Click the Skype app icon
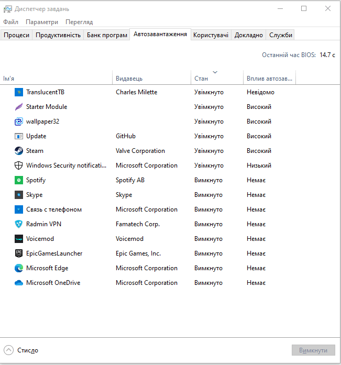Viewport: 341px width, 365px height. (x=19, y=195)
